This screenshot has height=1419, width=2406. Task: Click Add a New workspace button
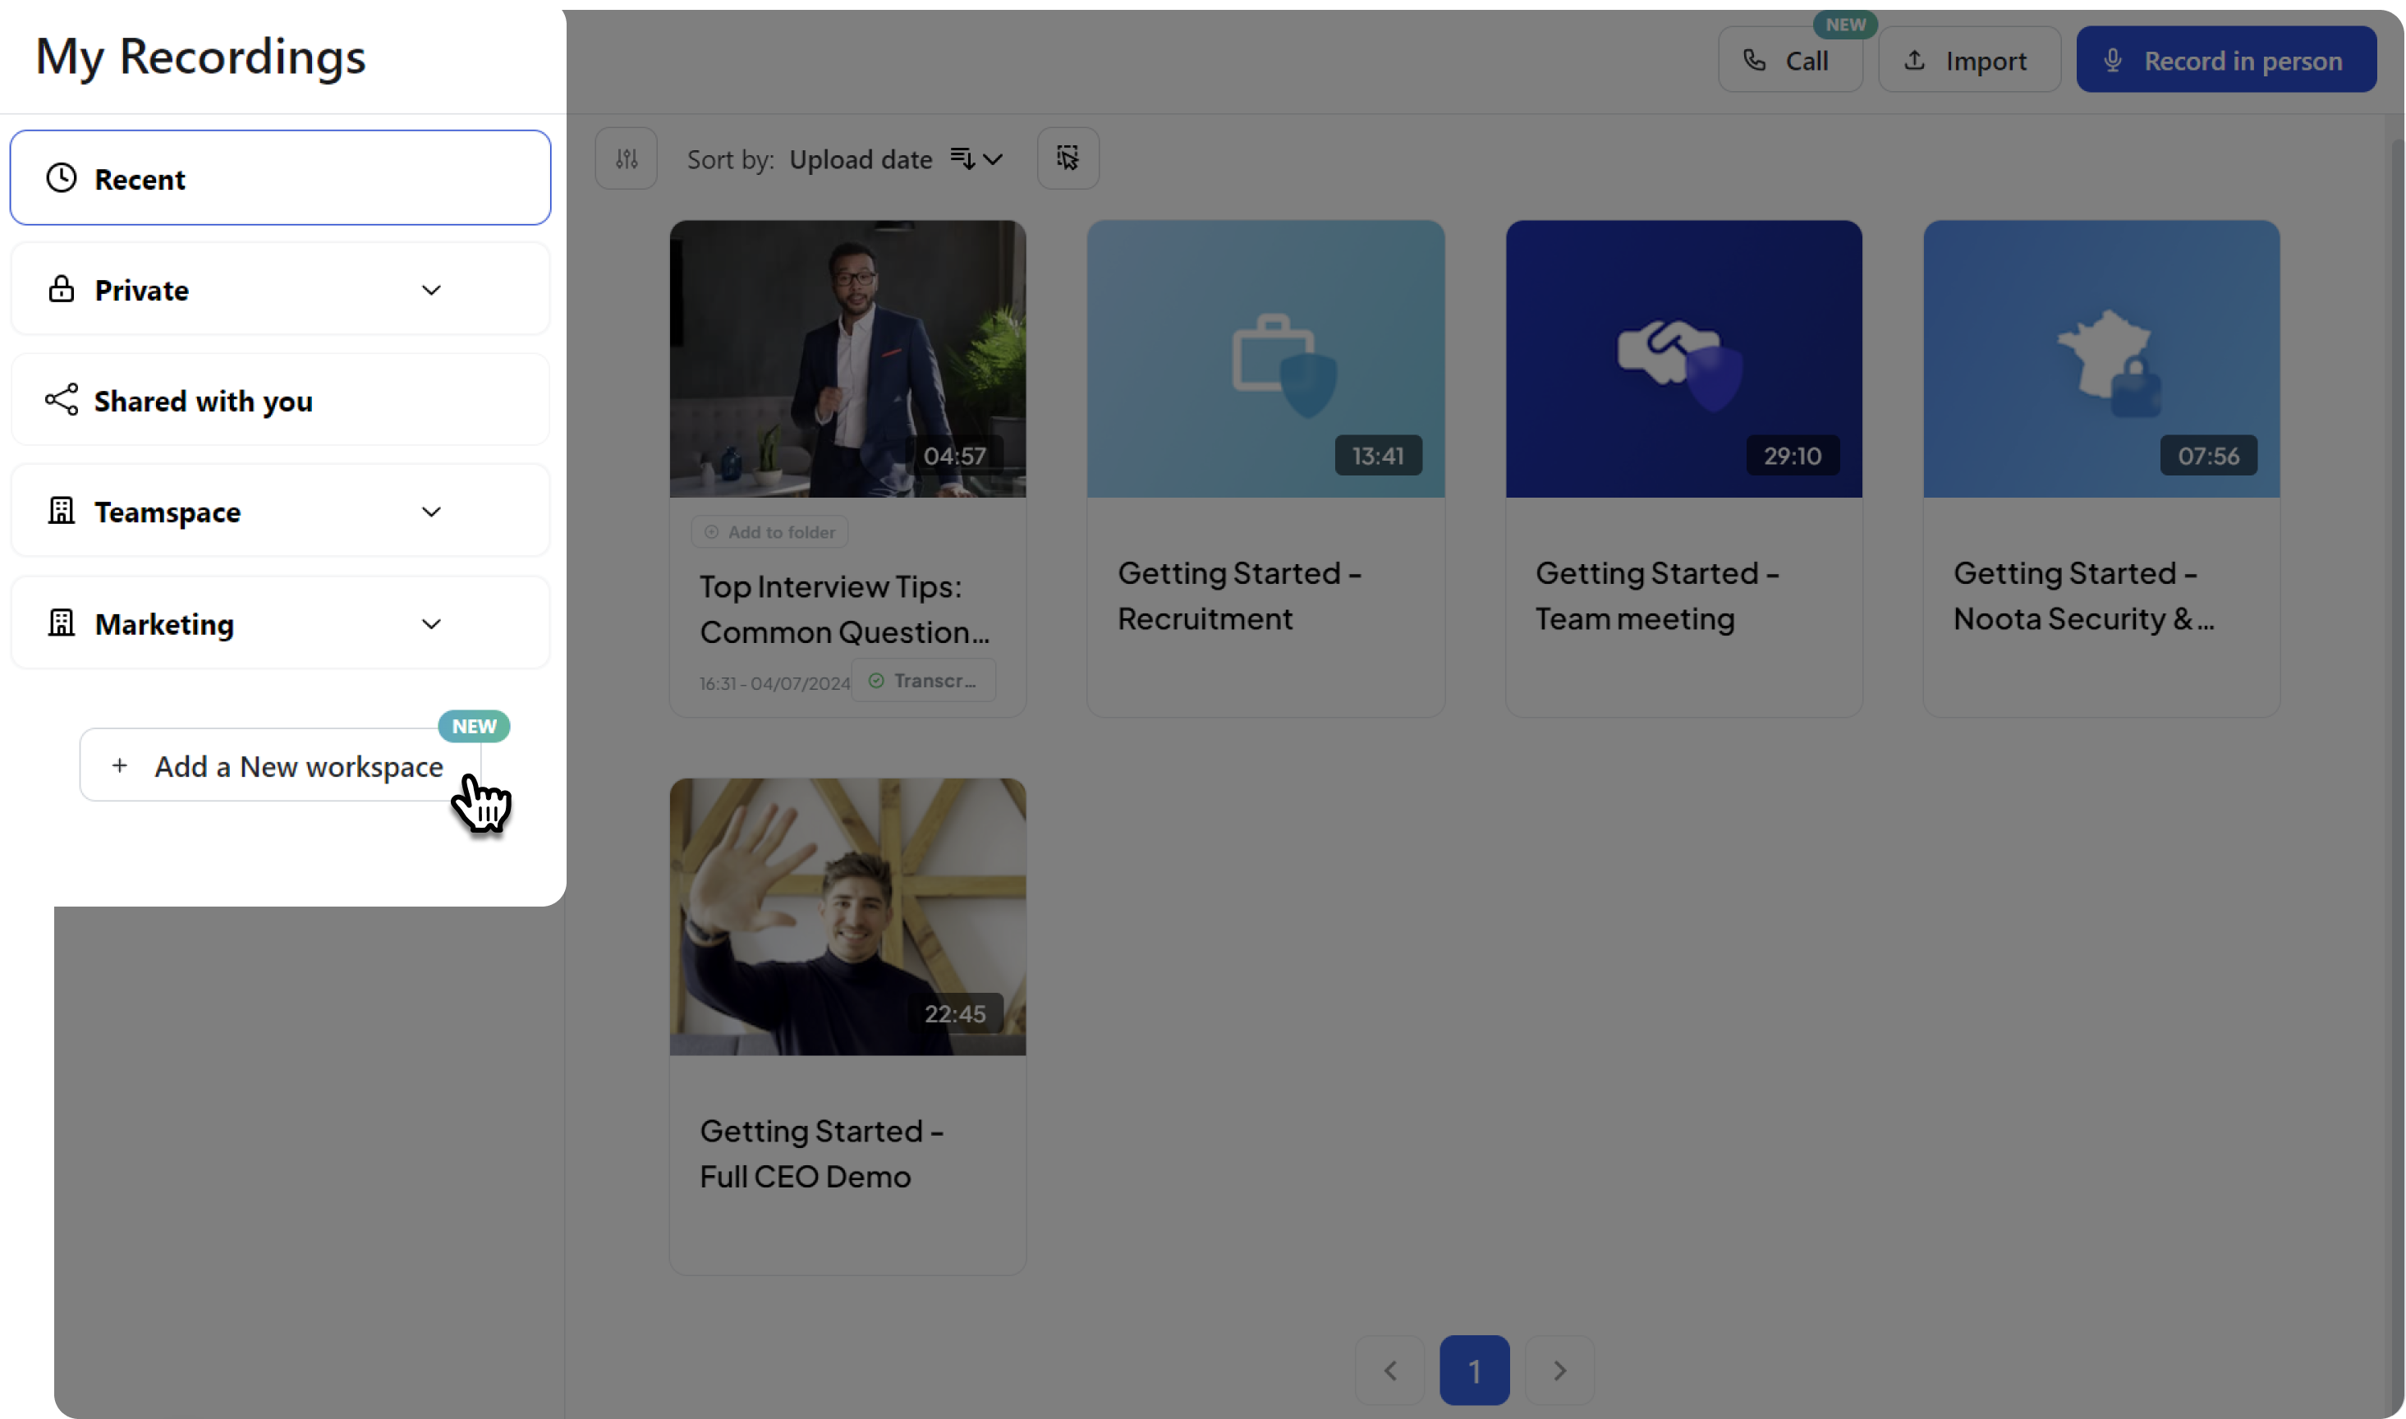(x=279, y=766)
